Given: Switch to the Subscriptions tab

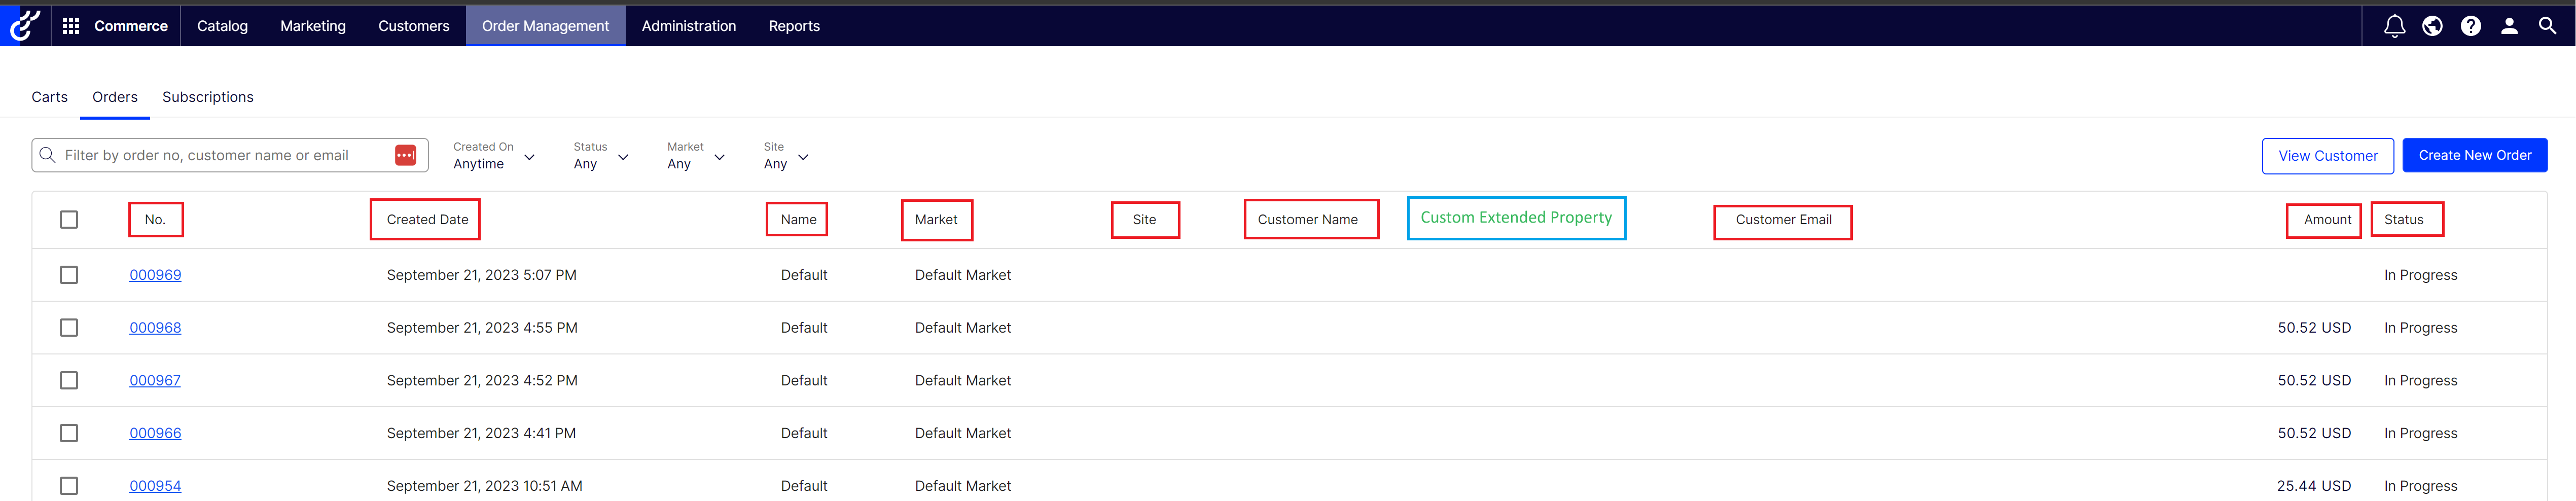Looking at the screenshot, I should pos(208,97).
